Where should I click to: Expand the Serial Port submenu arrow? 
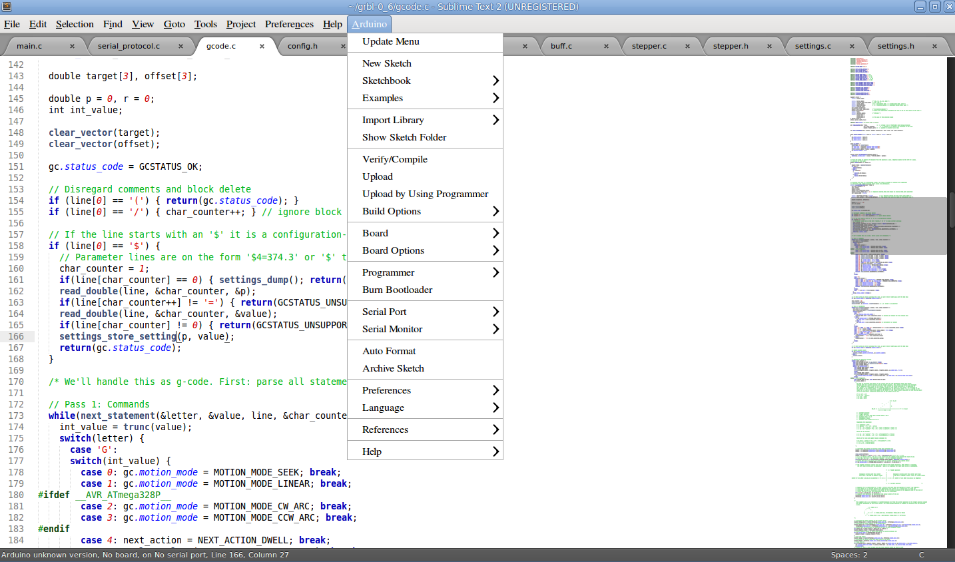click(495, 312)
